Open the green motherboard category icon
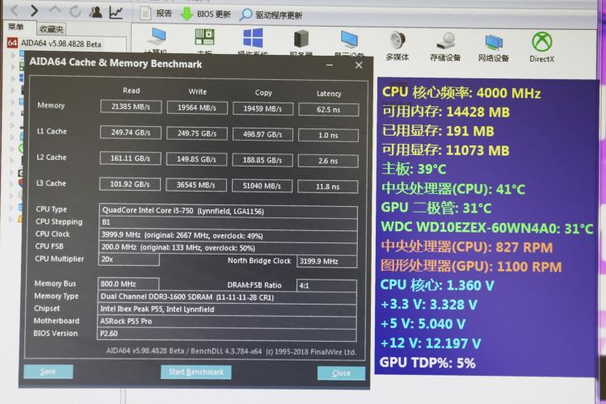 pyautogui.click(x=205, y=37)
